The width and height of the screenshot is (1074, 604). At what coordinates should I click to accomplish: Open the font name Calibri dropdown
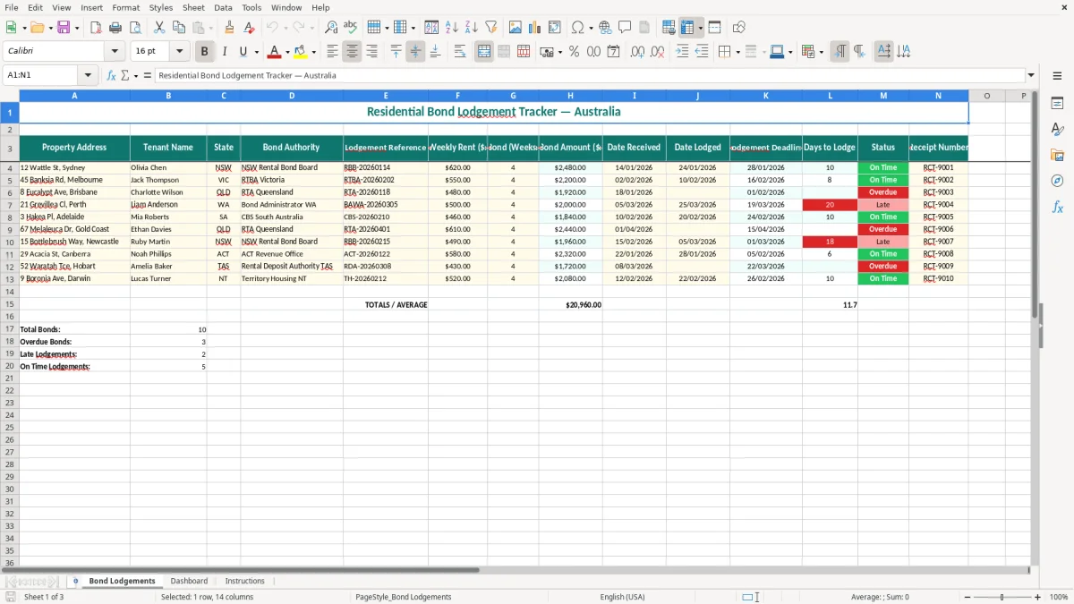115,52
